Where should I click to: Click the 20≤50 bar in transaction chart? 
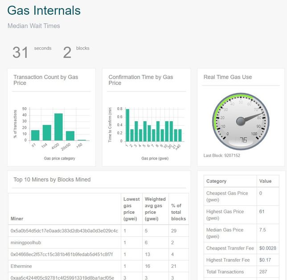[70, 136]
